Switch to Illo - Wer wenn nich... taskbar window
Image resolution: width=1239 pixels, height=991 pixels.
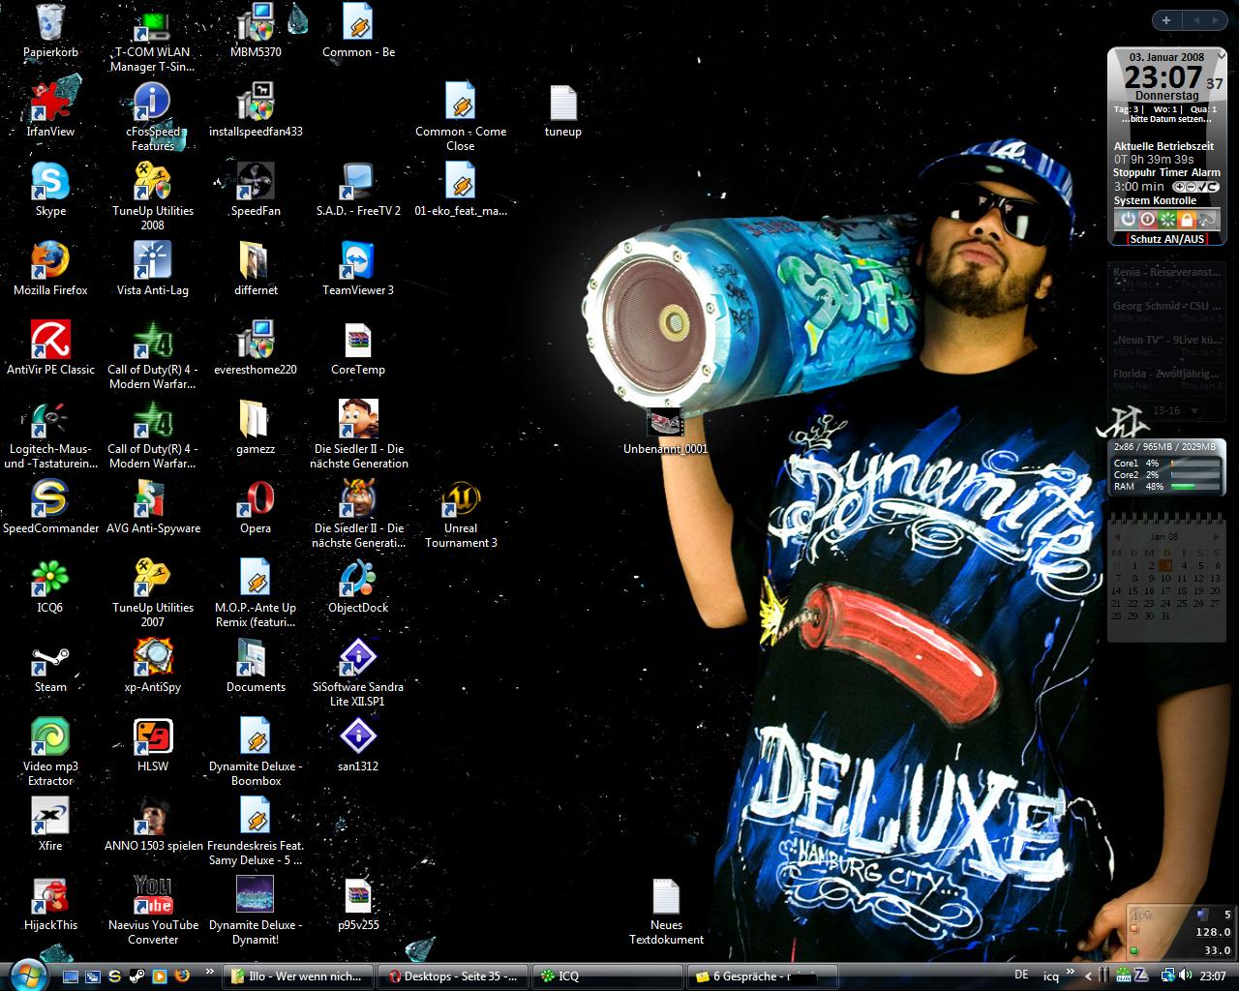[x=298, y=976]
